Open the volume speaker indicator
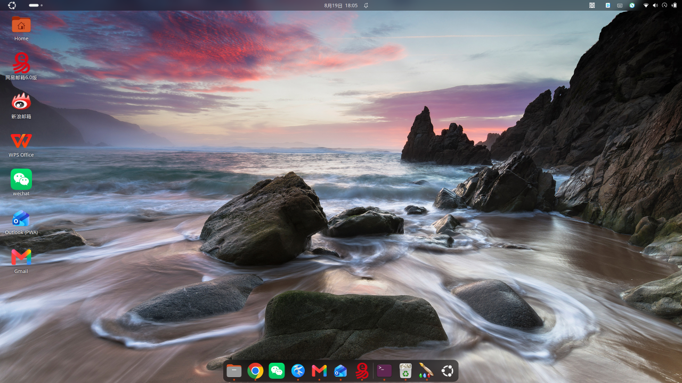This screenshot has width=682, height=383. pos(655,5)
